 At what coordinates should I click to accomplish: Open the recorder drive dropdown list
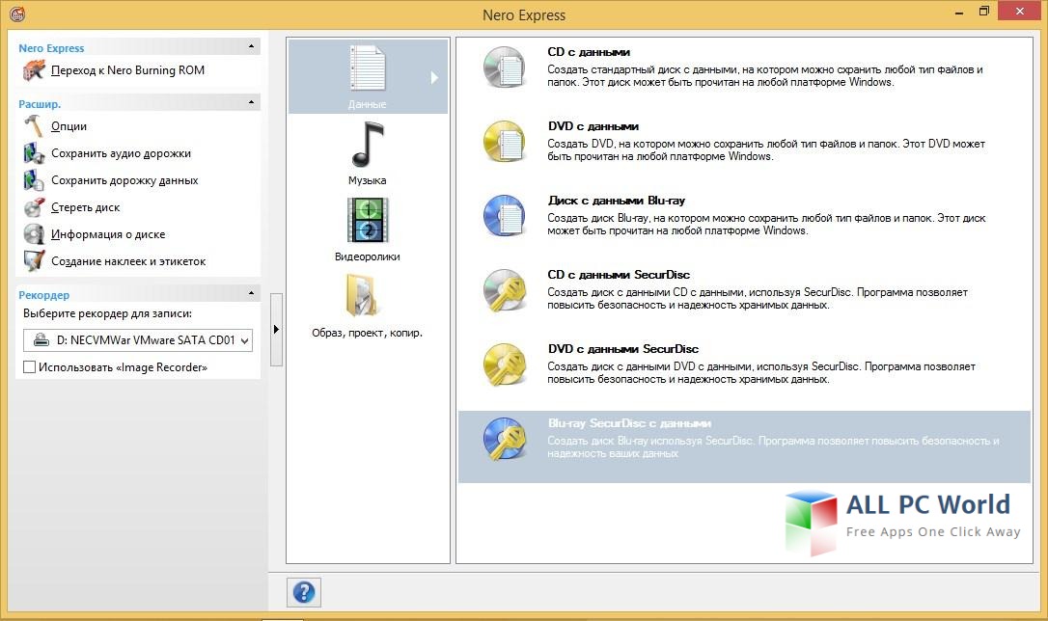tap(244, 340)
